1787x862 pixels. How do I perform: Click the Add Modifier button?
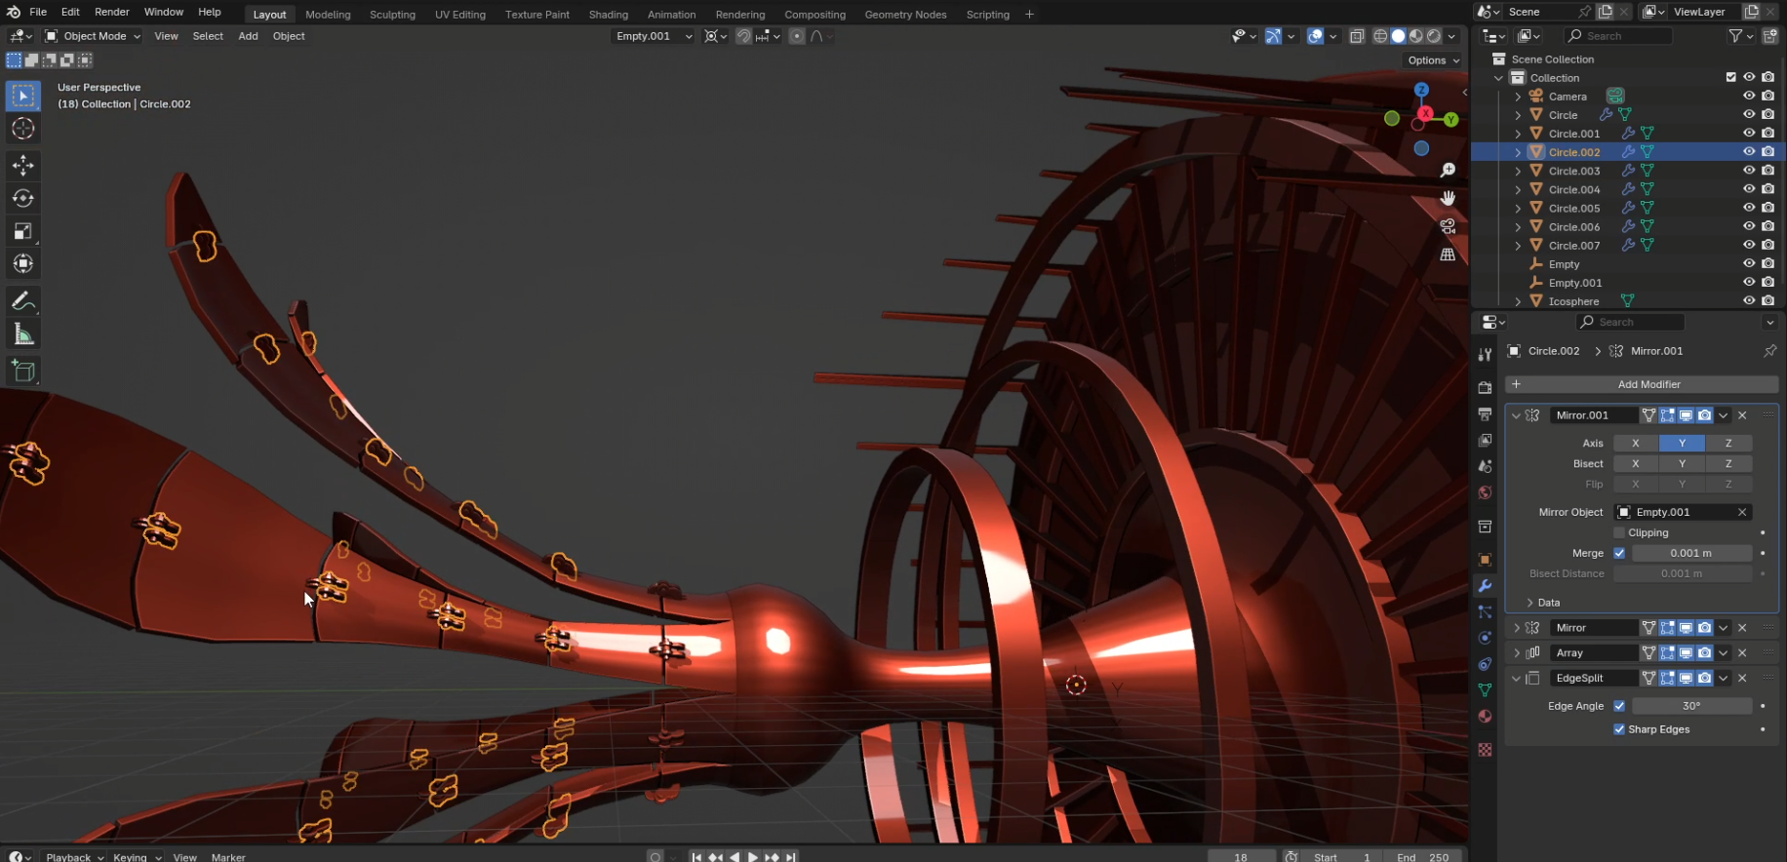[x=1642, y=384]
